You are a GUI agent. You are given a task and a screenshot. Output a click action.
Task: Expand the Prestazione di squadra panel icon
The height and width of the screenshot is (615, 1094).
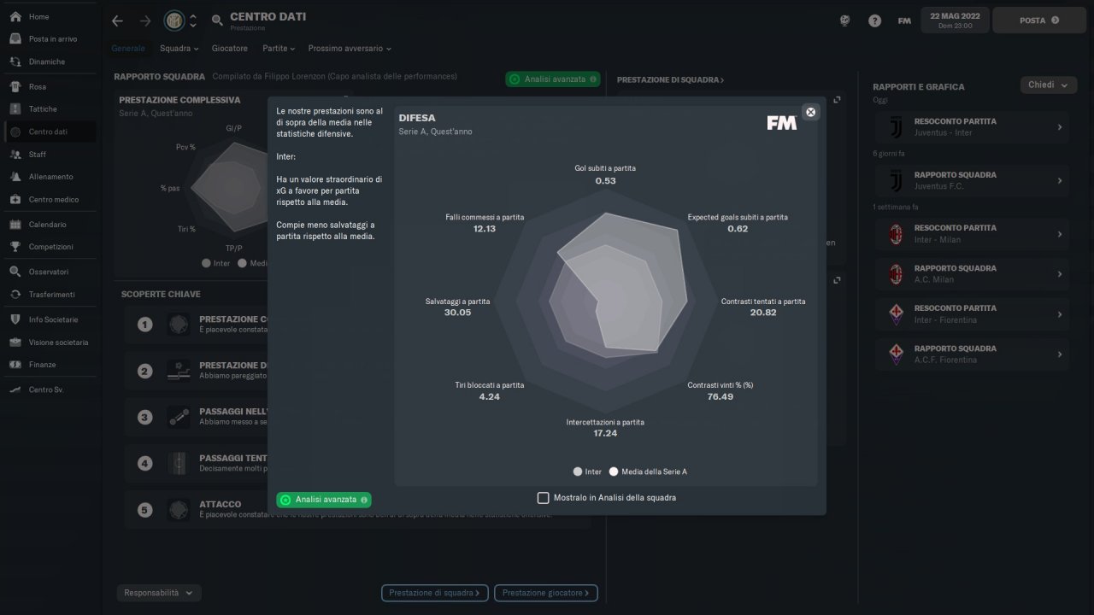pyautogui.click(x=837, y=100)
